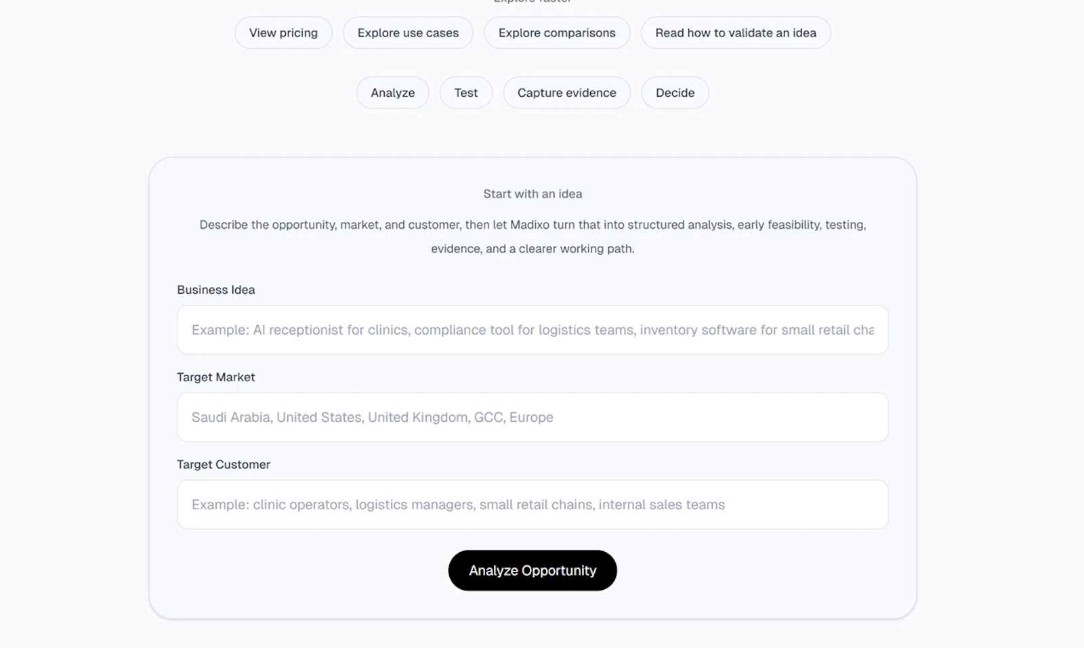Click the Target Market label
Screen dimensions: 1084x648
click(x=216, y=377)
